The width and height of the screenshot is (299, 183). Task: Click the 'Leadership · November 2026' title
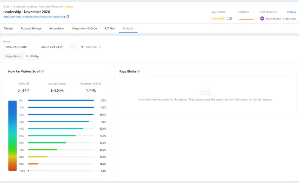27,12
